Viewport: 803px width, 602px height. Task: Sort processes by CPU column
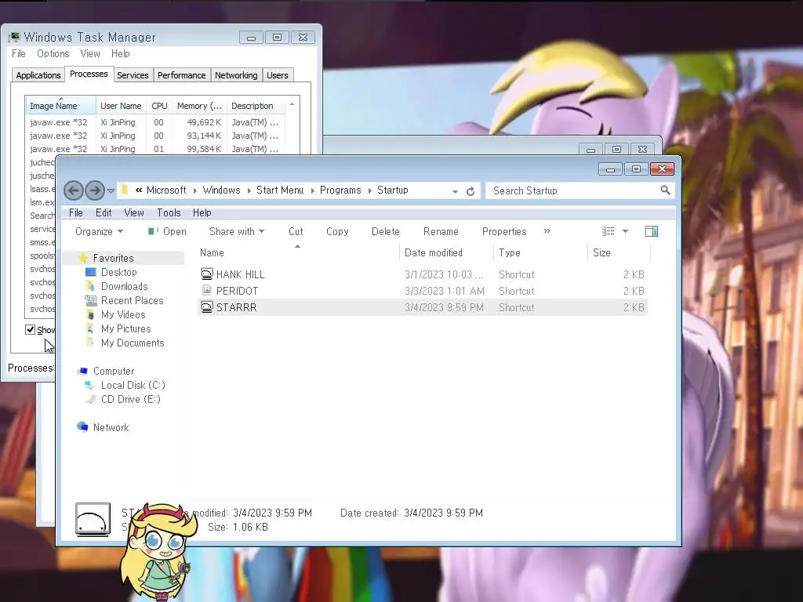(x=159, y=106)
